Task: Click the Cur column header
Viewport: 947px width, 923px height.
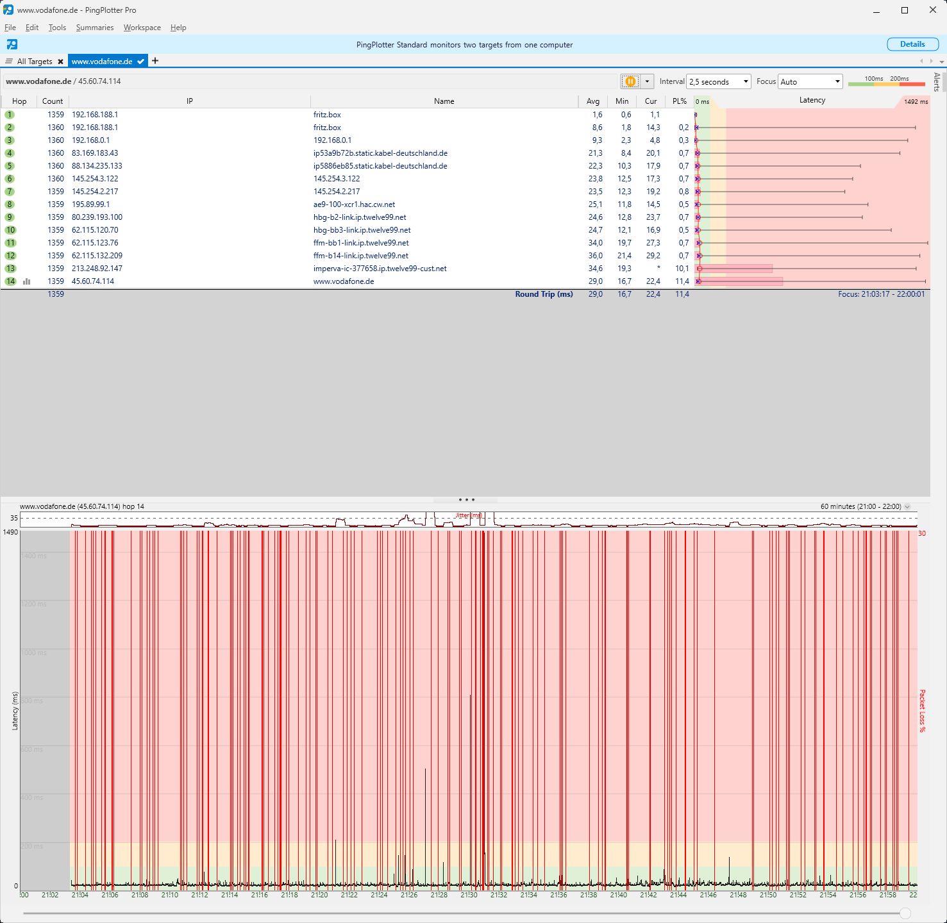Action: [x=651, y=101]
